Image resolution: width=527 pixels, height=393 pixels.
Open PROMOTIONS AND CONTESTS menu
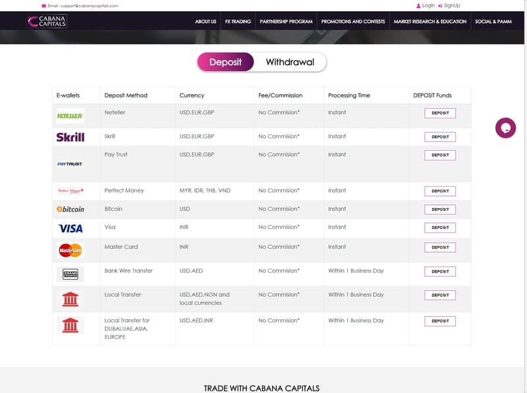tap(353, 22)
